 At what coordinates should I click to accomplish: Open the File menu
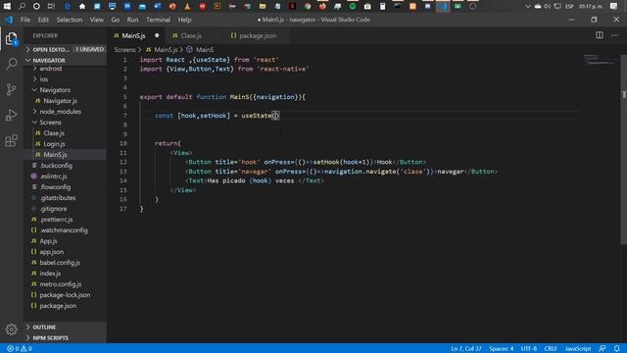coord(25,20)
